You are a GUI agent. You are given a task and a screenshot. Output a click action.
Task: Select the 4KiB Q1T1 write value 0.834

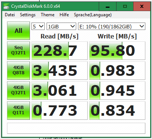(117, 111)
